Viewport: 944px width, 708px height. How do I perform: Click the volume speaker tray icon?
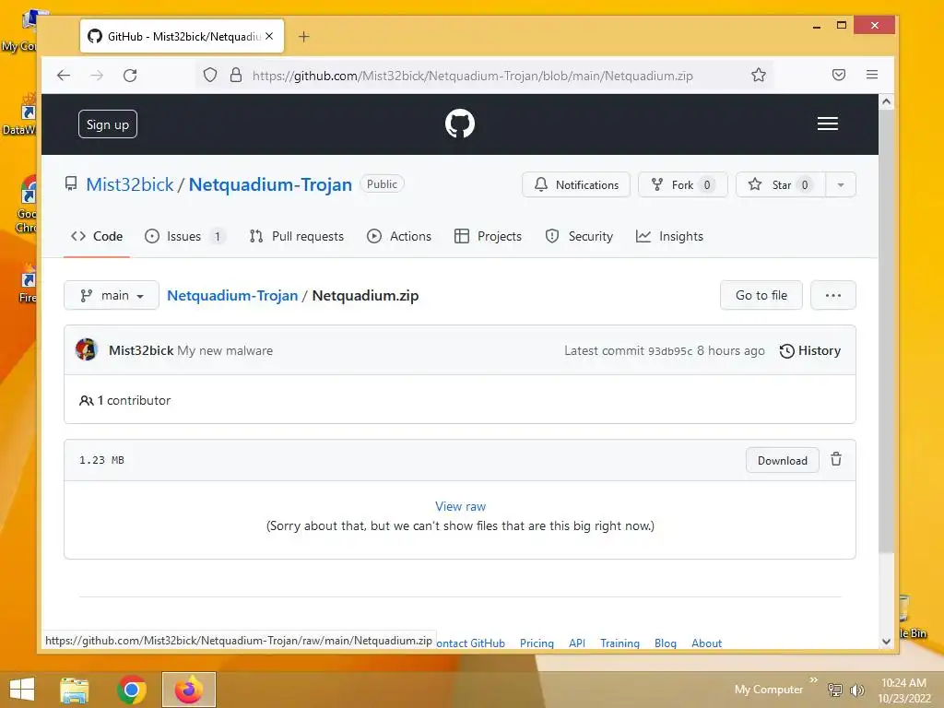coord(856,690)
